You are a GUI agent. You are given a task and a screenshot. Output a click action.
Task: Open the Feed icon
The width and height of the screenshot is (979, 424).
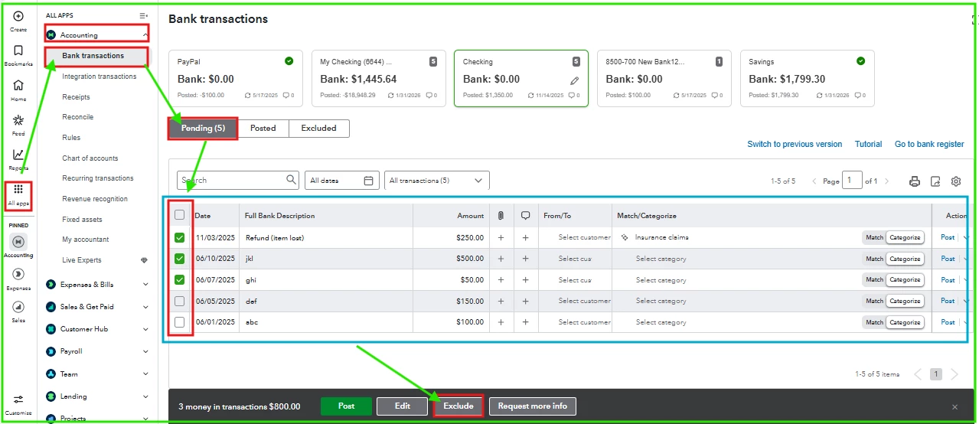(x=18, y=120)
